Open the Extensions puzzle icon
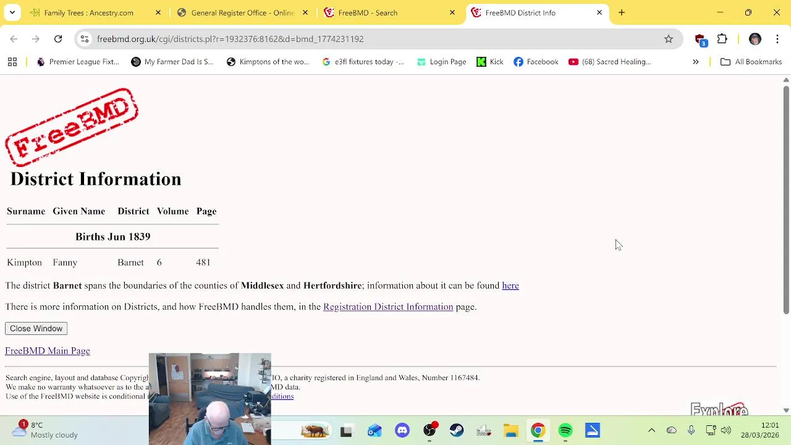791x445 pixels. tap(722, 39)
